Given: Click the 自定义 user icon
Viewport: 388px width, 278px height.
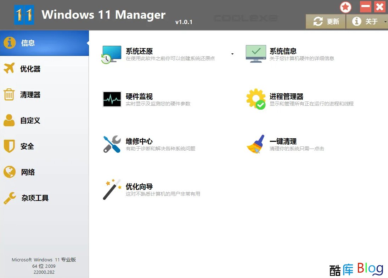Looking at the screenshot, I should tap(9, 120).
